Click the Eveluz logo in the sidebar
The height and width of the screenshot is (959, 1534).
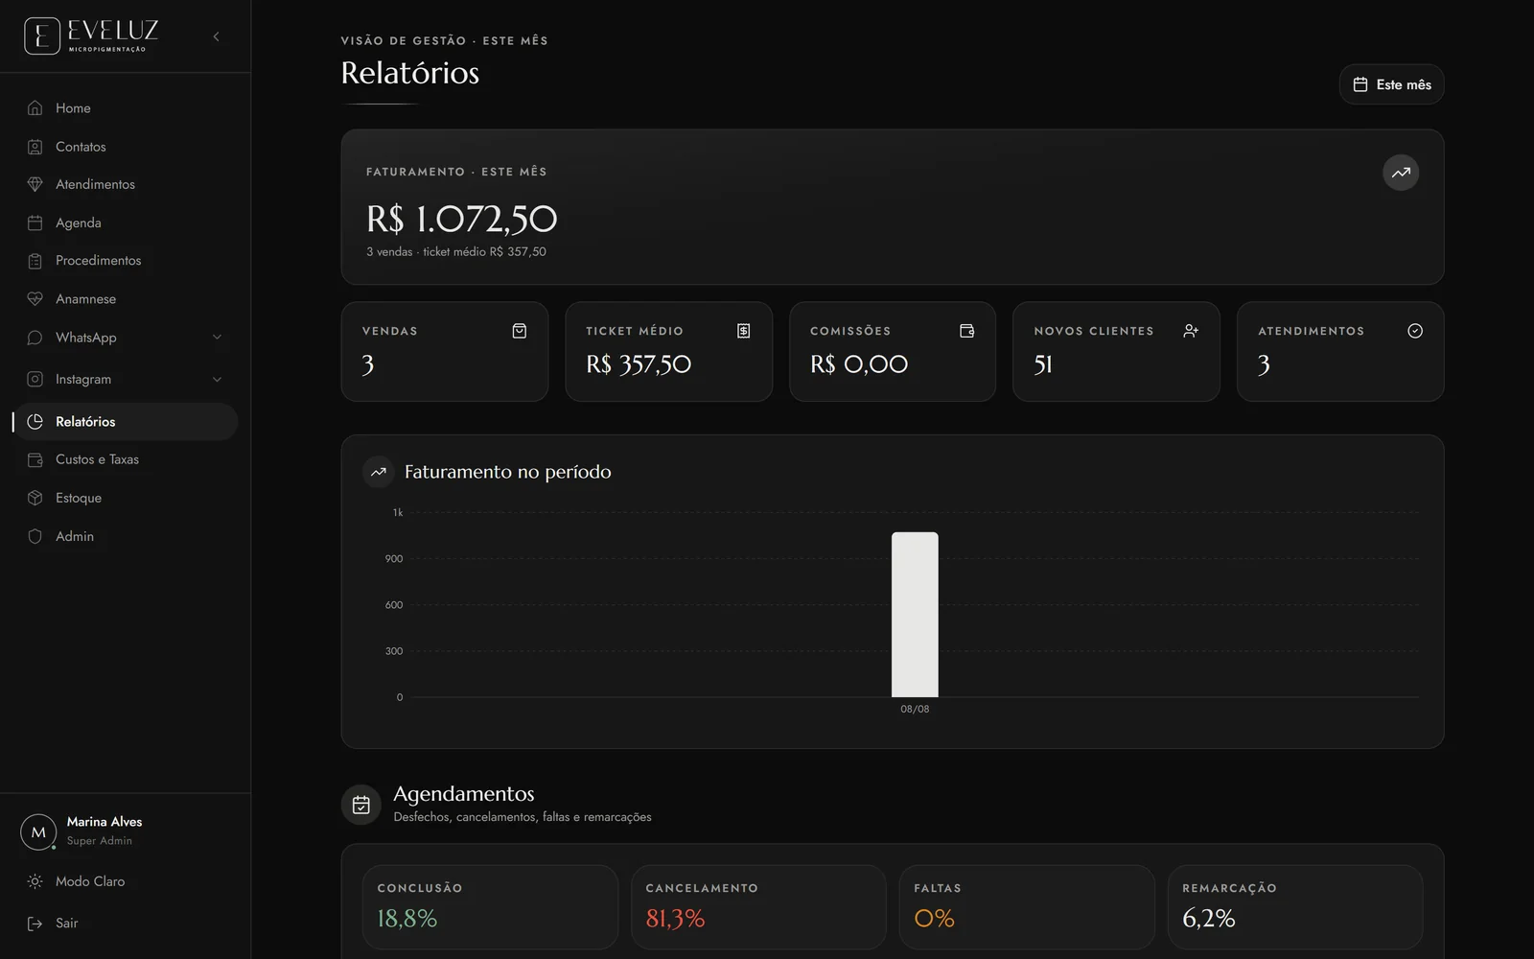[x=91, y=36]
